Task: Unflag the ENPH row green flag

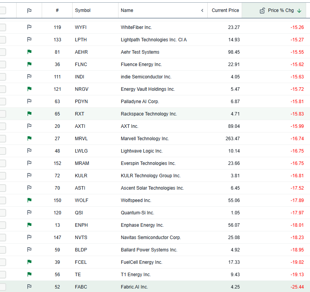Action: [29, 225]
